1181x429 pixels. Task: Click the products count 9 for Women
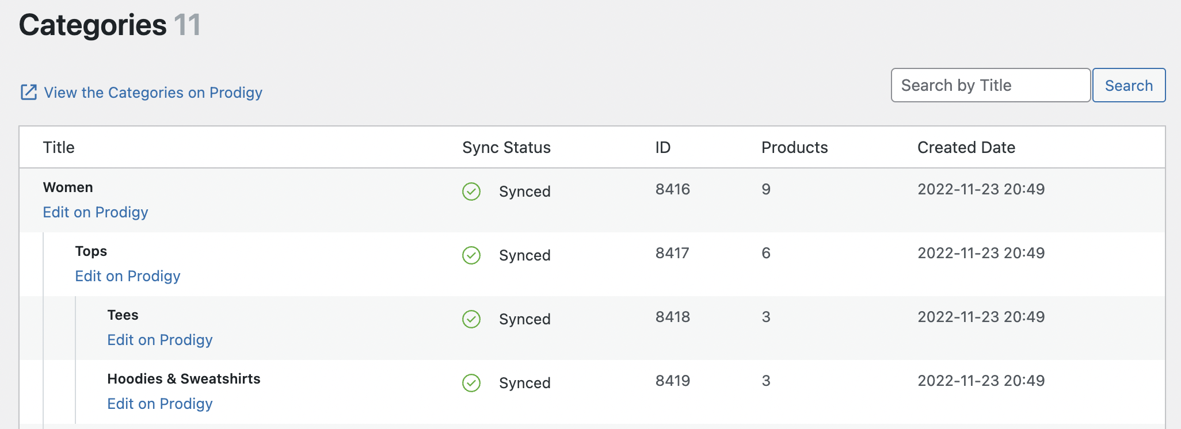[766, 189]
